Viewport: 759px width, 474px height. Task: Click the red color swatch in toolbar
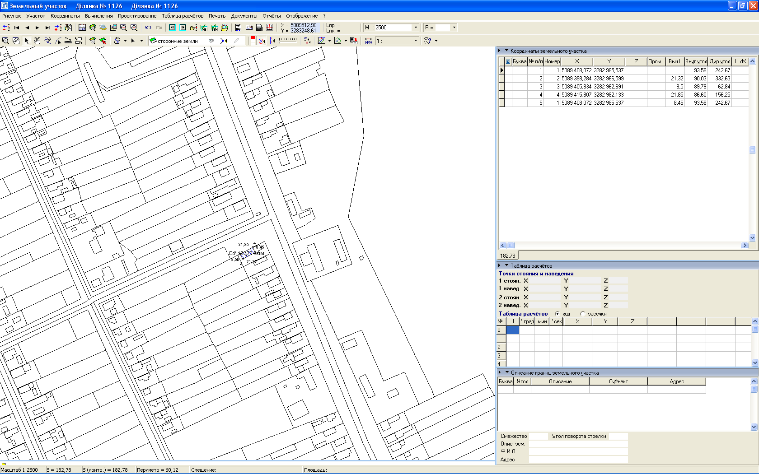[253, 39]
